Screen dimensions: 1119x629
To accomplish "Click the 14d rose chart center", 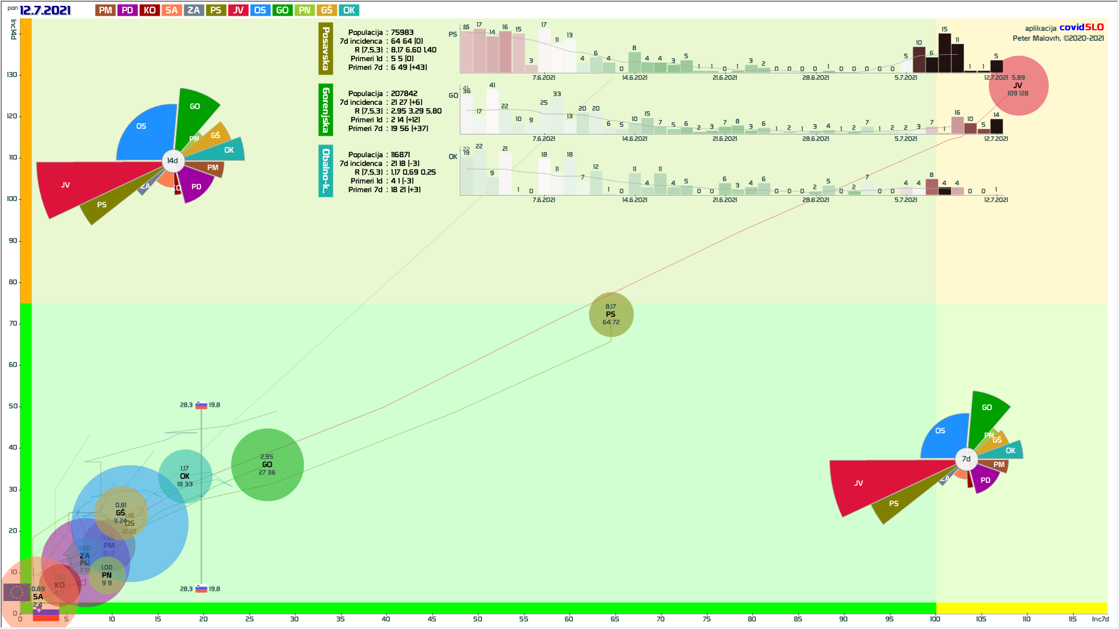I will [173, 161].
